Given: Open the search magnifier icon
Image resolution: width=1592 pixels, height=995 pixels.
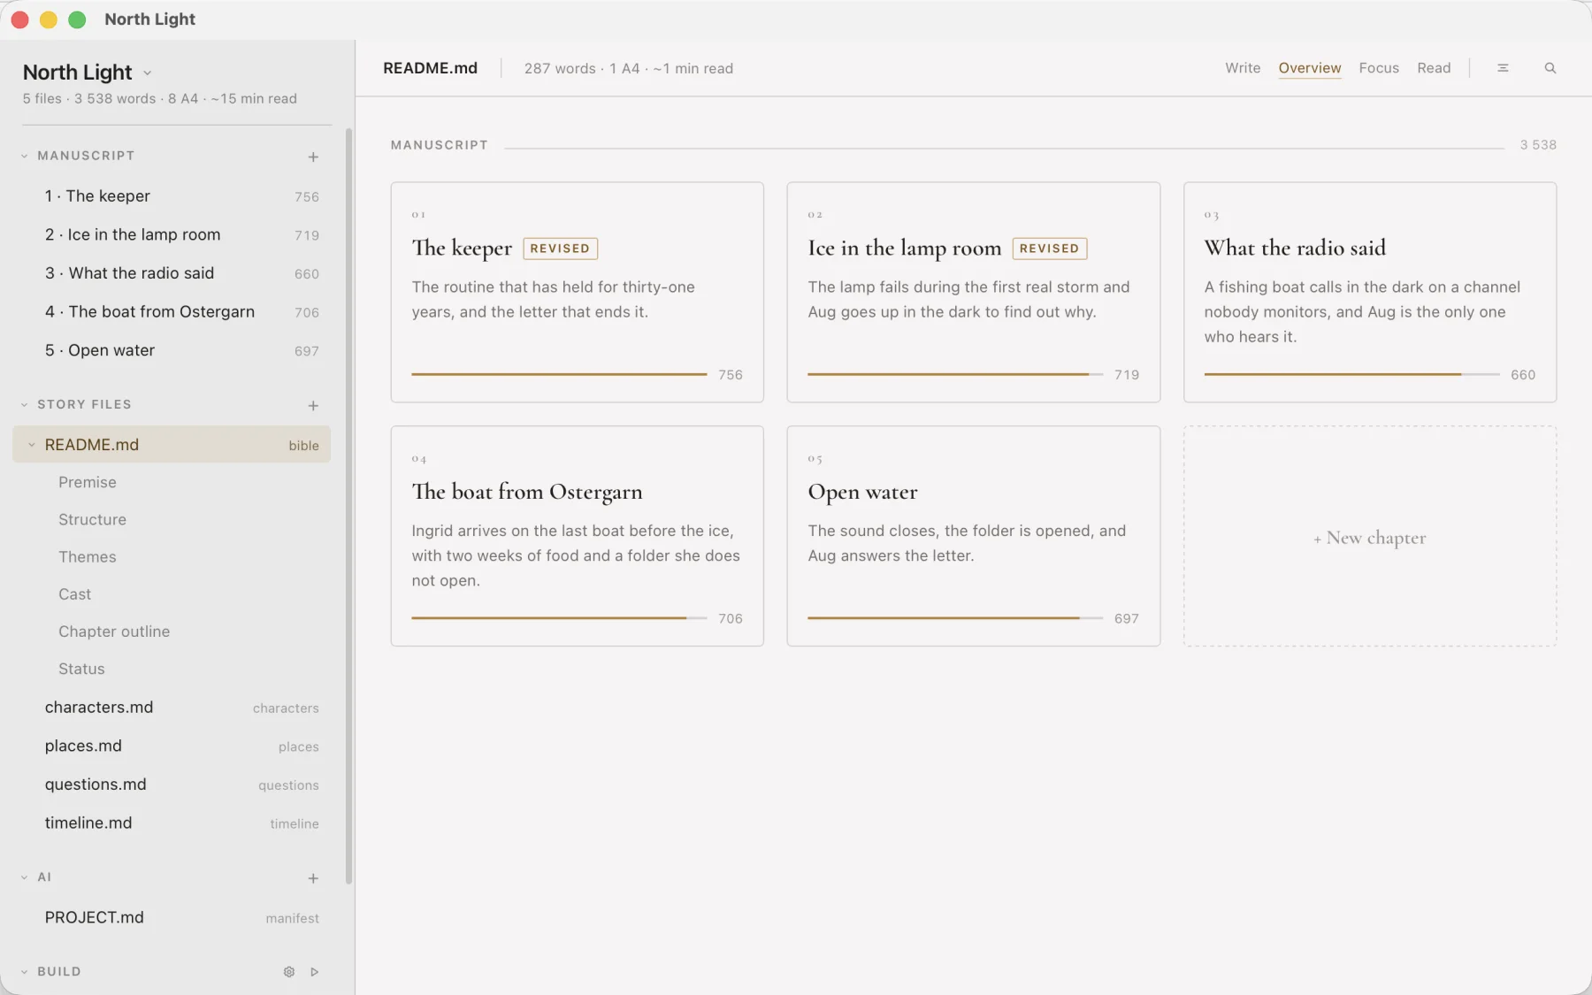Looking at the screenshot, I should [x=1550, y=68].
